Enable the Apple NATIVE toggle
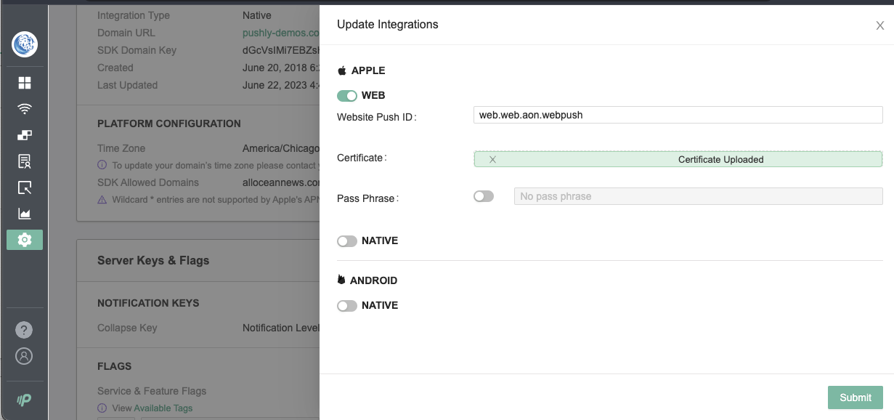Image resolution: width=894 pixels, height=420 pixels. [x=347, y=241]
